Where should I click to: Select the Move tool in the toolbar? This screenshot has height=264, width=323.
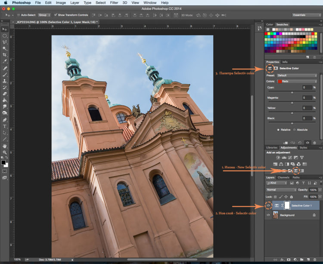(x=5, y=29)
